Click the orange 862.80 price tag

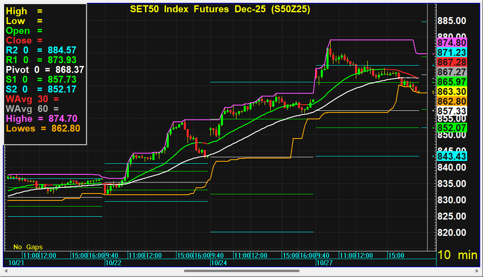click(x=452, y=101)
